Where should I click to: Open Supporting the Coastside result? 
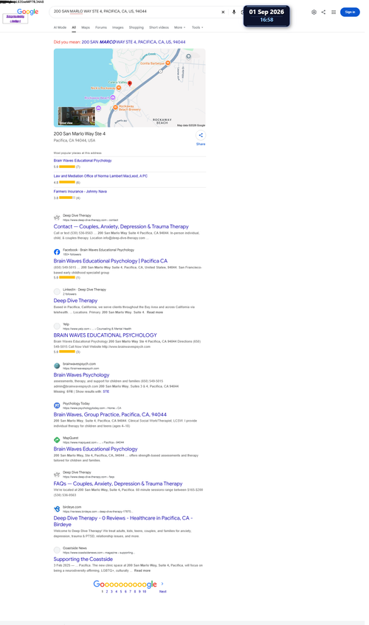83,559
